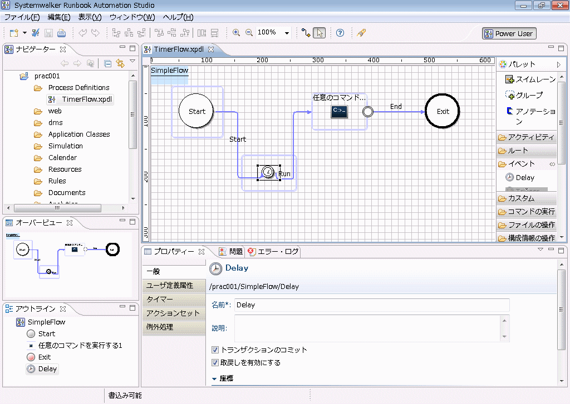The width and height of the screenshot is (570, 404).
Task: Open the ユーザ定義属性 properties section
Action: click(x=174, y=286)
